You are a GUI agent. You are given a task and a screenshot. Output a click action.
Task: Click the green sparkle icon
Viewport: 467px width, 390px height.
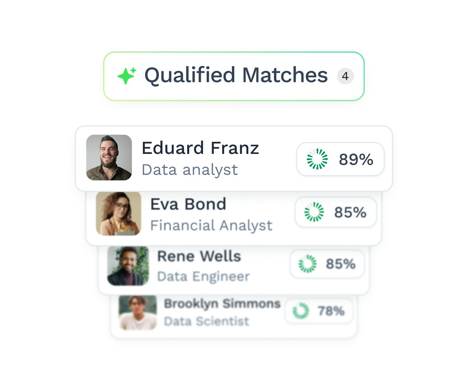pyautogui.click(x=126, y=76)
